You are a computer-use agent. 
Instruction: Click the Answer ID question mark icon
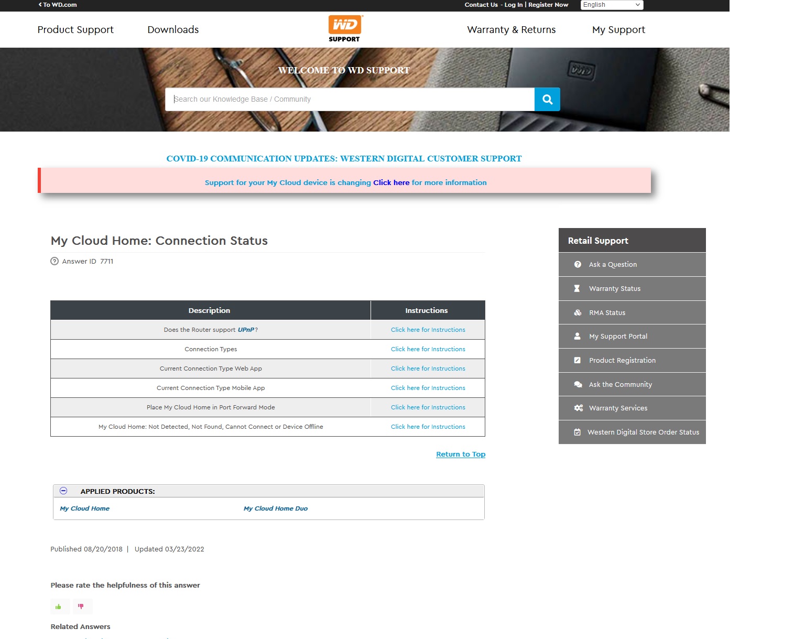[55, 261]
